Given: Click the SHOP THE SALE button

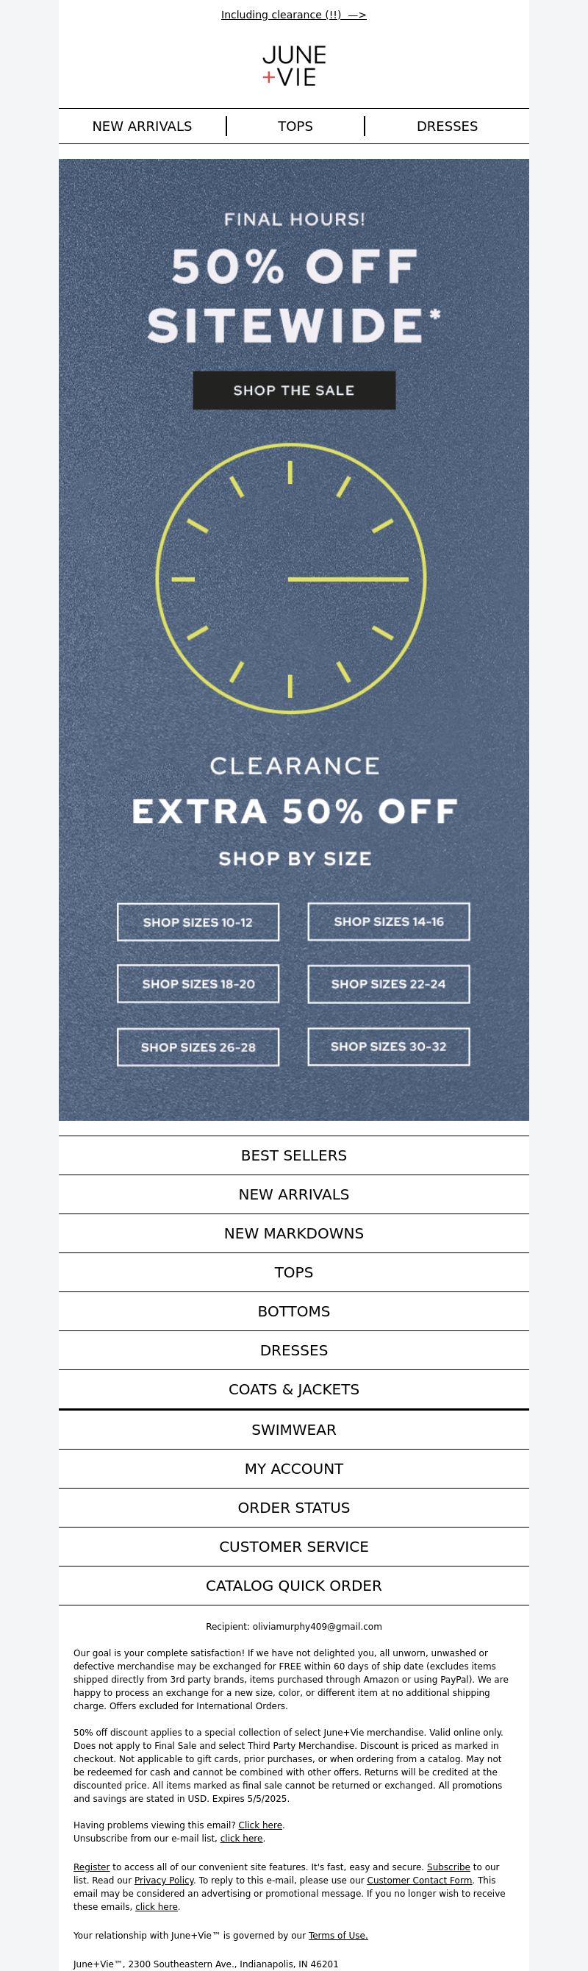Looking at the screenshot, I should point(293,391).
